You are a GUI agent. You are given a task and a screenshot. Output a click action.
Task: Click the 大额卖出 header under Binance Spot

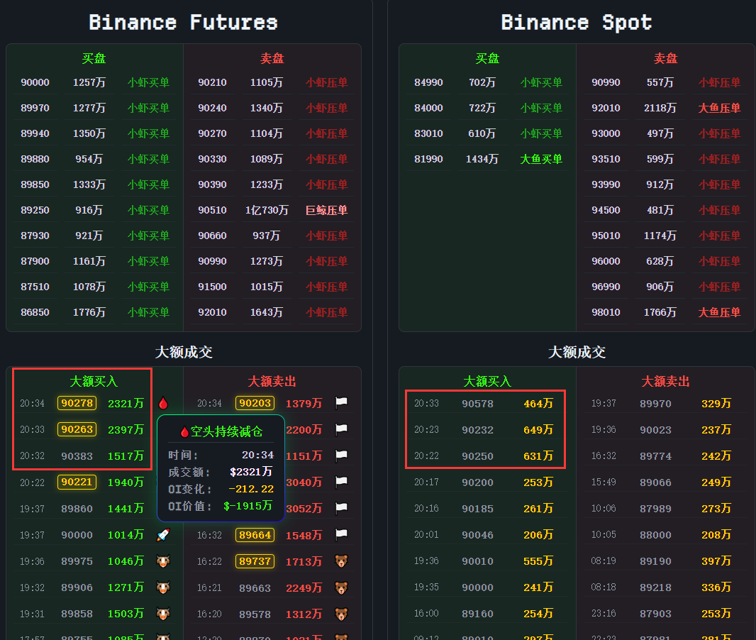click(665, 382)
